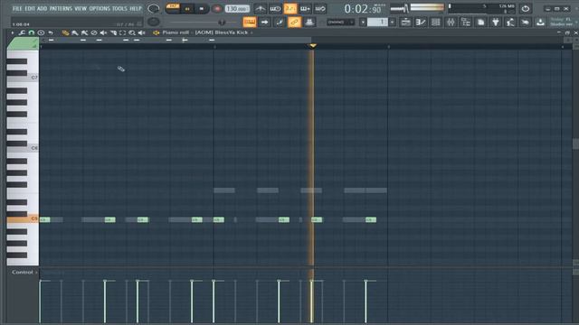This screenshot has width=579, height=325.
Task: Open the Playlist view
Action: [405, 22]
